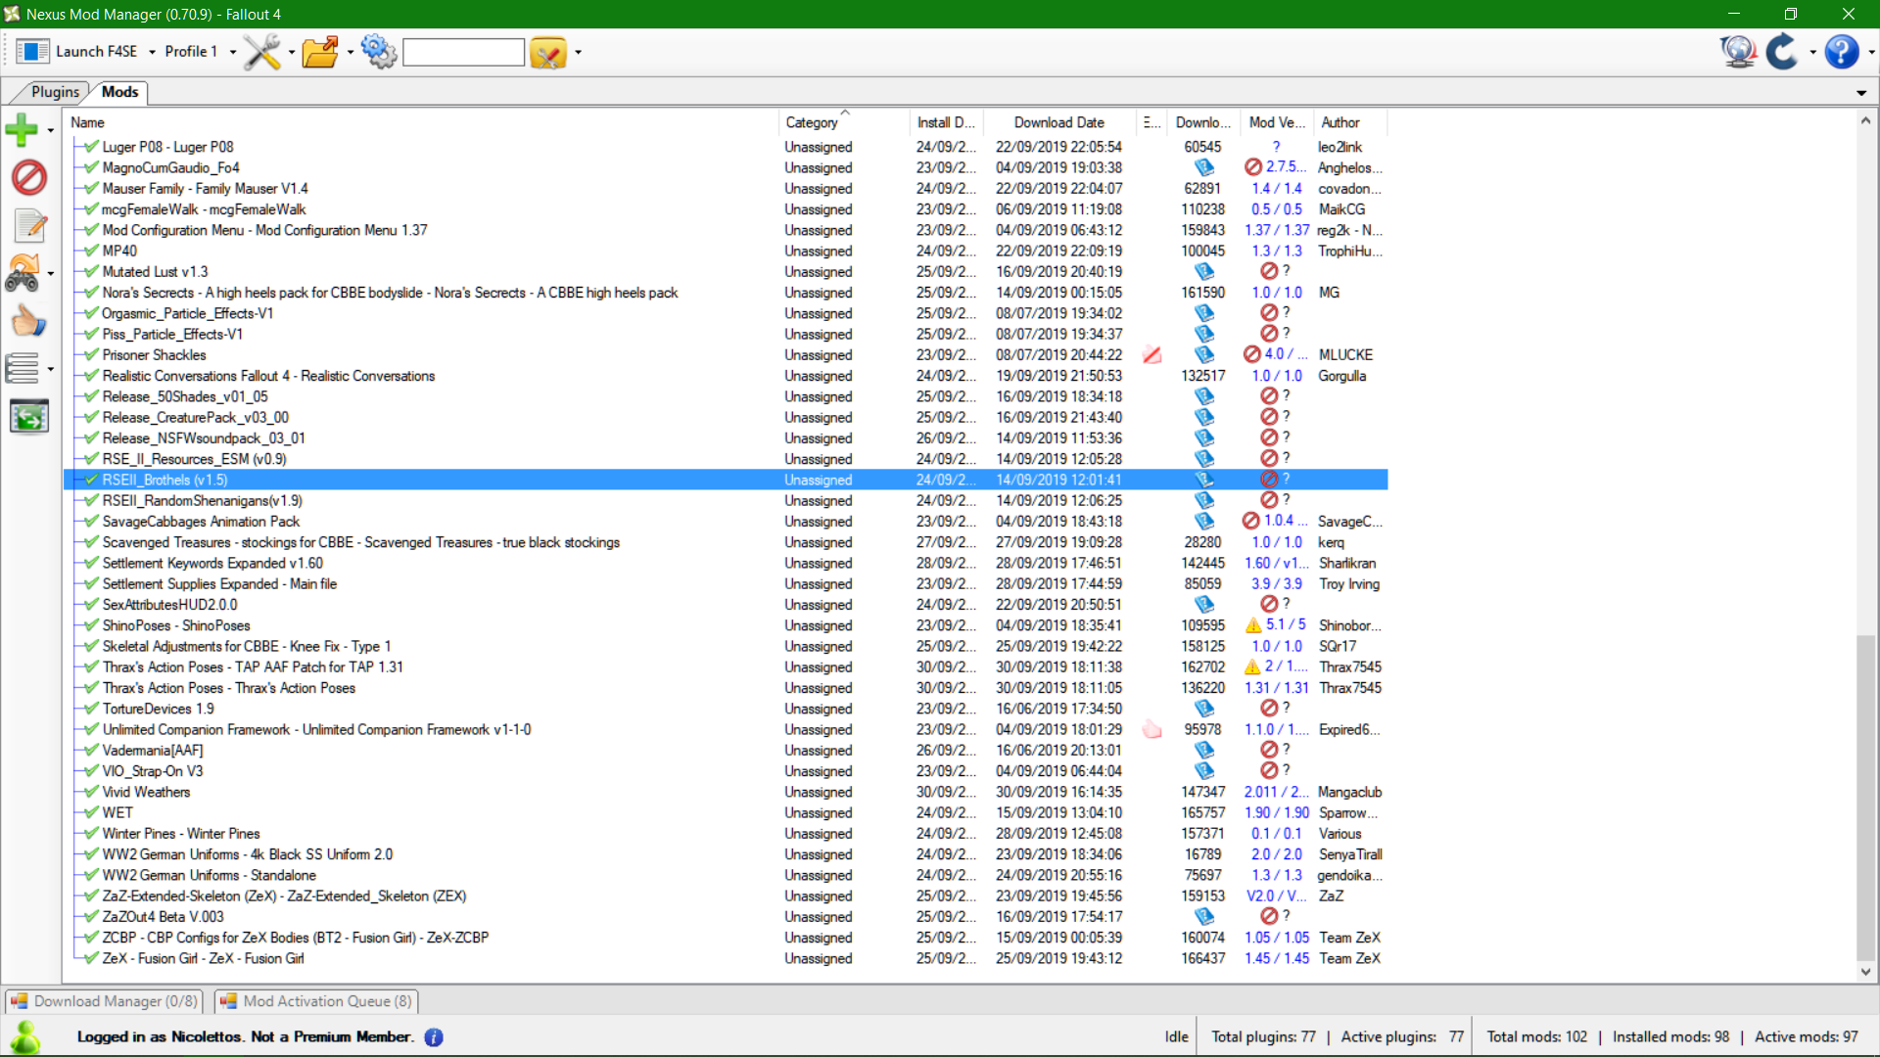Toggle checkmark for Winter Pines mod
Screen dimensions: 1880x1057
click(91, 834)
